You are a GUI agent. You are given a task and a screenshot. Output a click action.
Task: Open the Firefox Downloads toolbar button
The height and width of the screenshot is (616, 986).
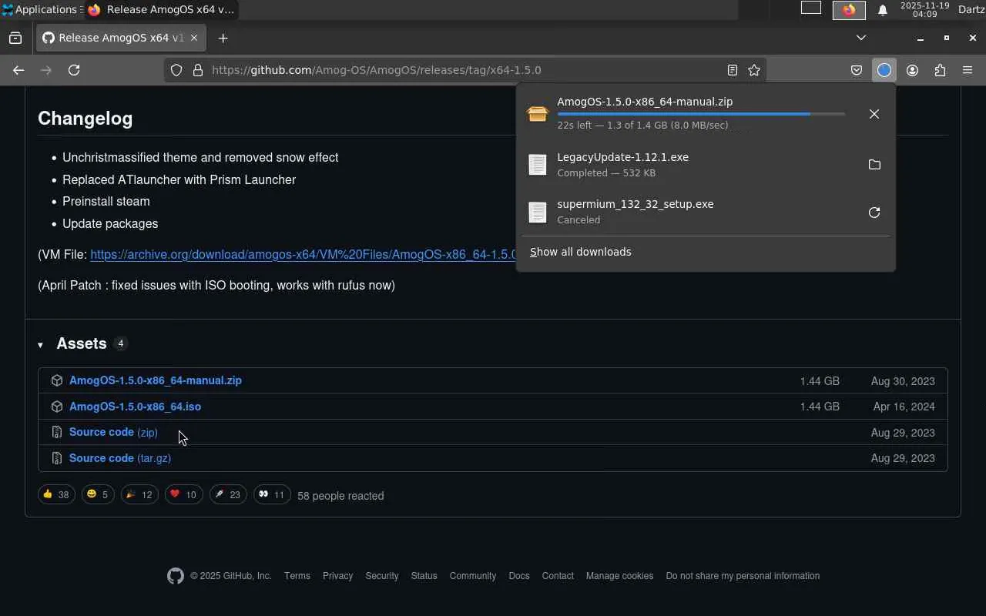[x=884, y=70]
